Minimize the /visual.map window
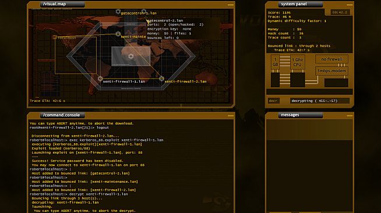The image size is (381, 213). (x=231, y=5)
